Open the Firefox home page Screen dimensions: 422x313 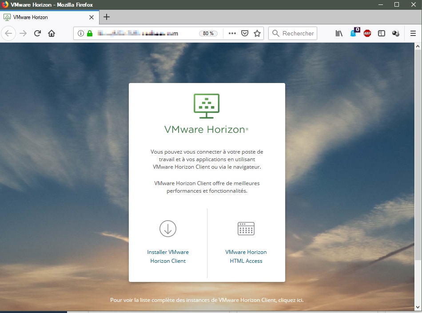pyautogui.click(x=52, y=33)
